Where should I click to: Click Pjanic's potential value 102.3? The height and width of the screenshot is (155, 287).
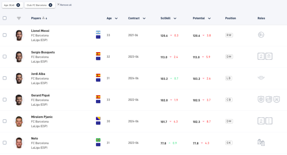(x=196, y=122)
